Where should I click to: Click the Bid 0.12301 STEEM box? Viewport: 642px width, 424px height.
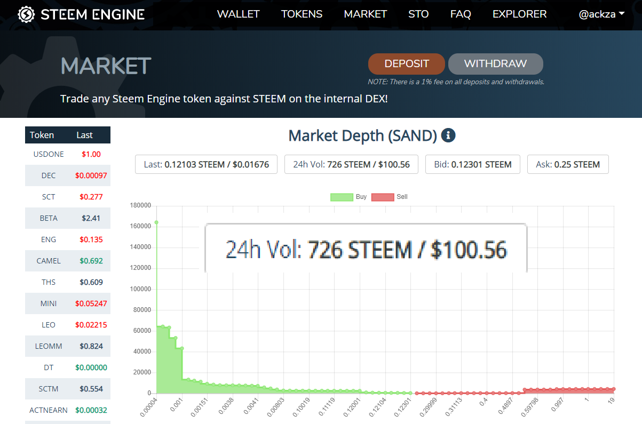(x=473, y=164)
